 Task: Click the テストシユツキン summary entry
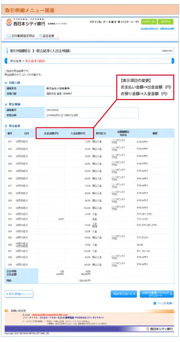click(x=143, y=219)
